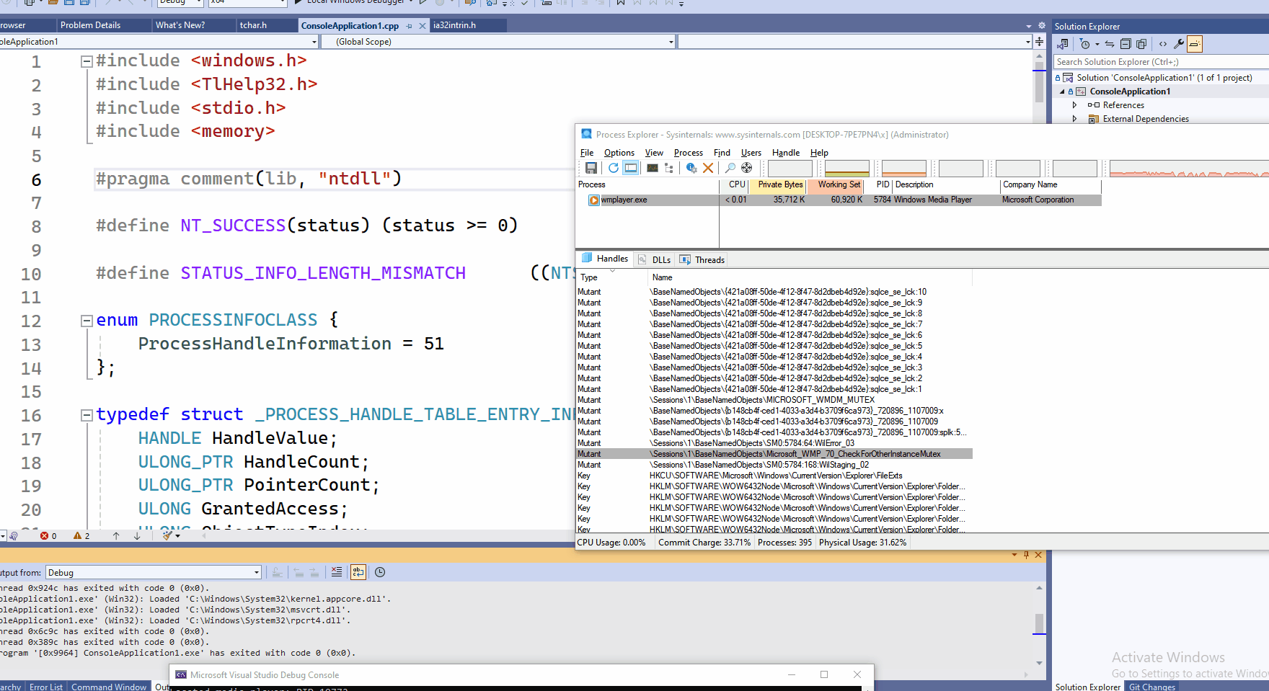
Task: Open project scope dropdown above code editor
Action: pyautogui.click(x=159, y=42)
